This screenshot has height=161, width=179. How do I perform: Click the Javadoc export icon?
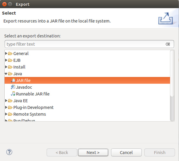coord(13,87)
